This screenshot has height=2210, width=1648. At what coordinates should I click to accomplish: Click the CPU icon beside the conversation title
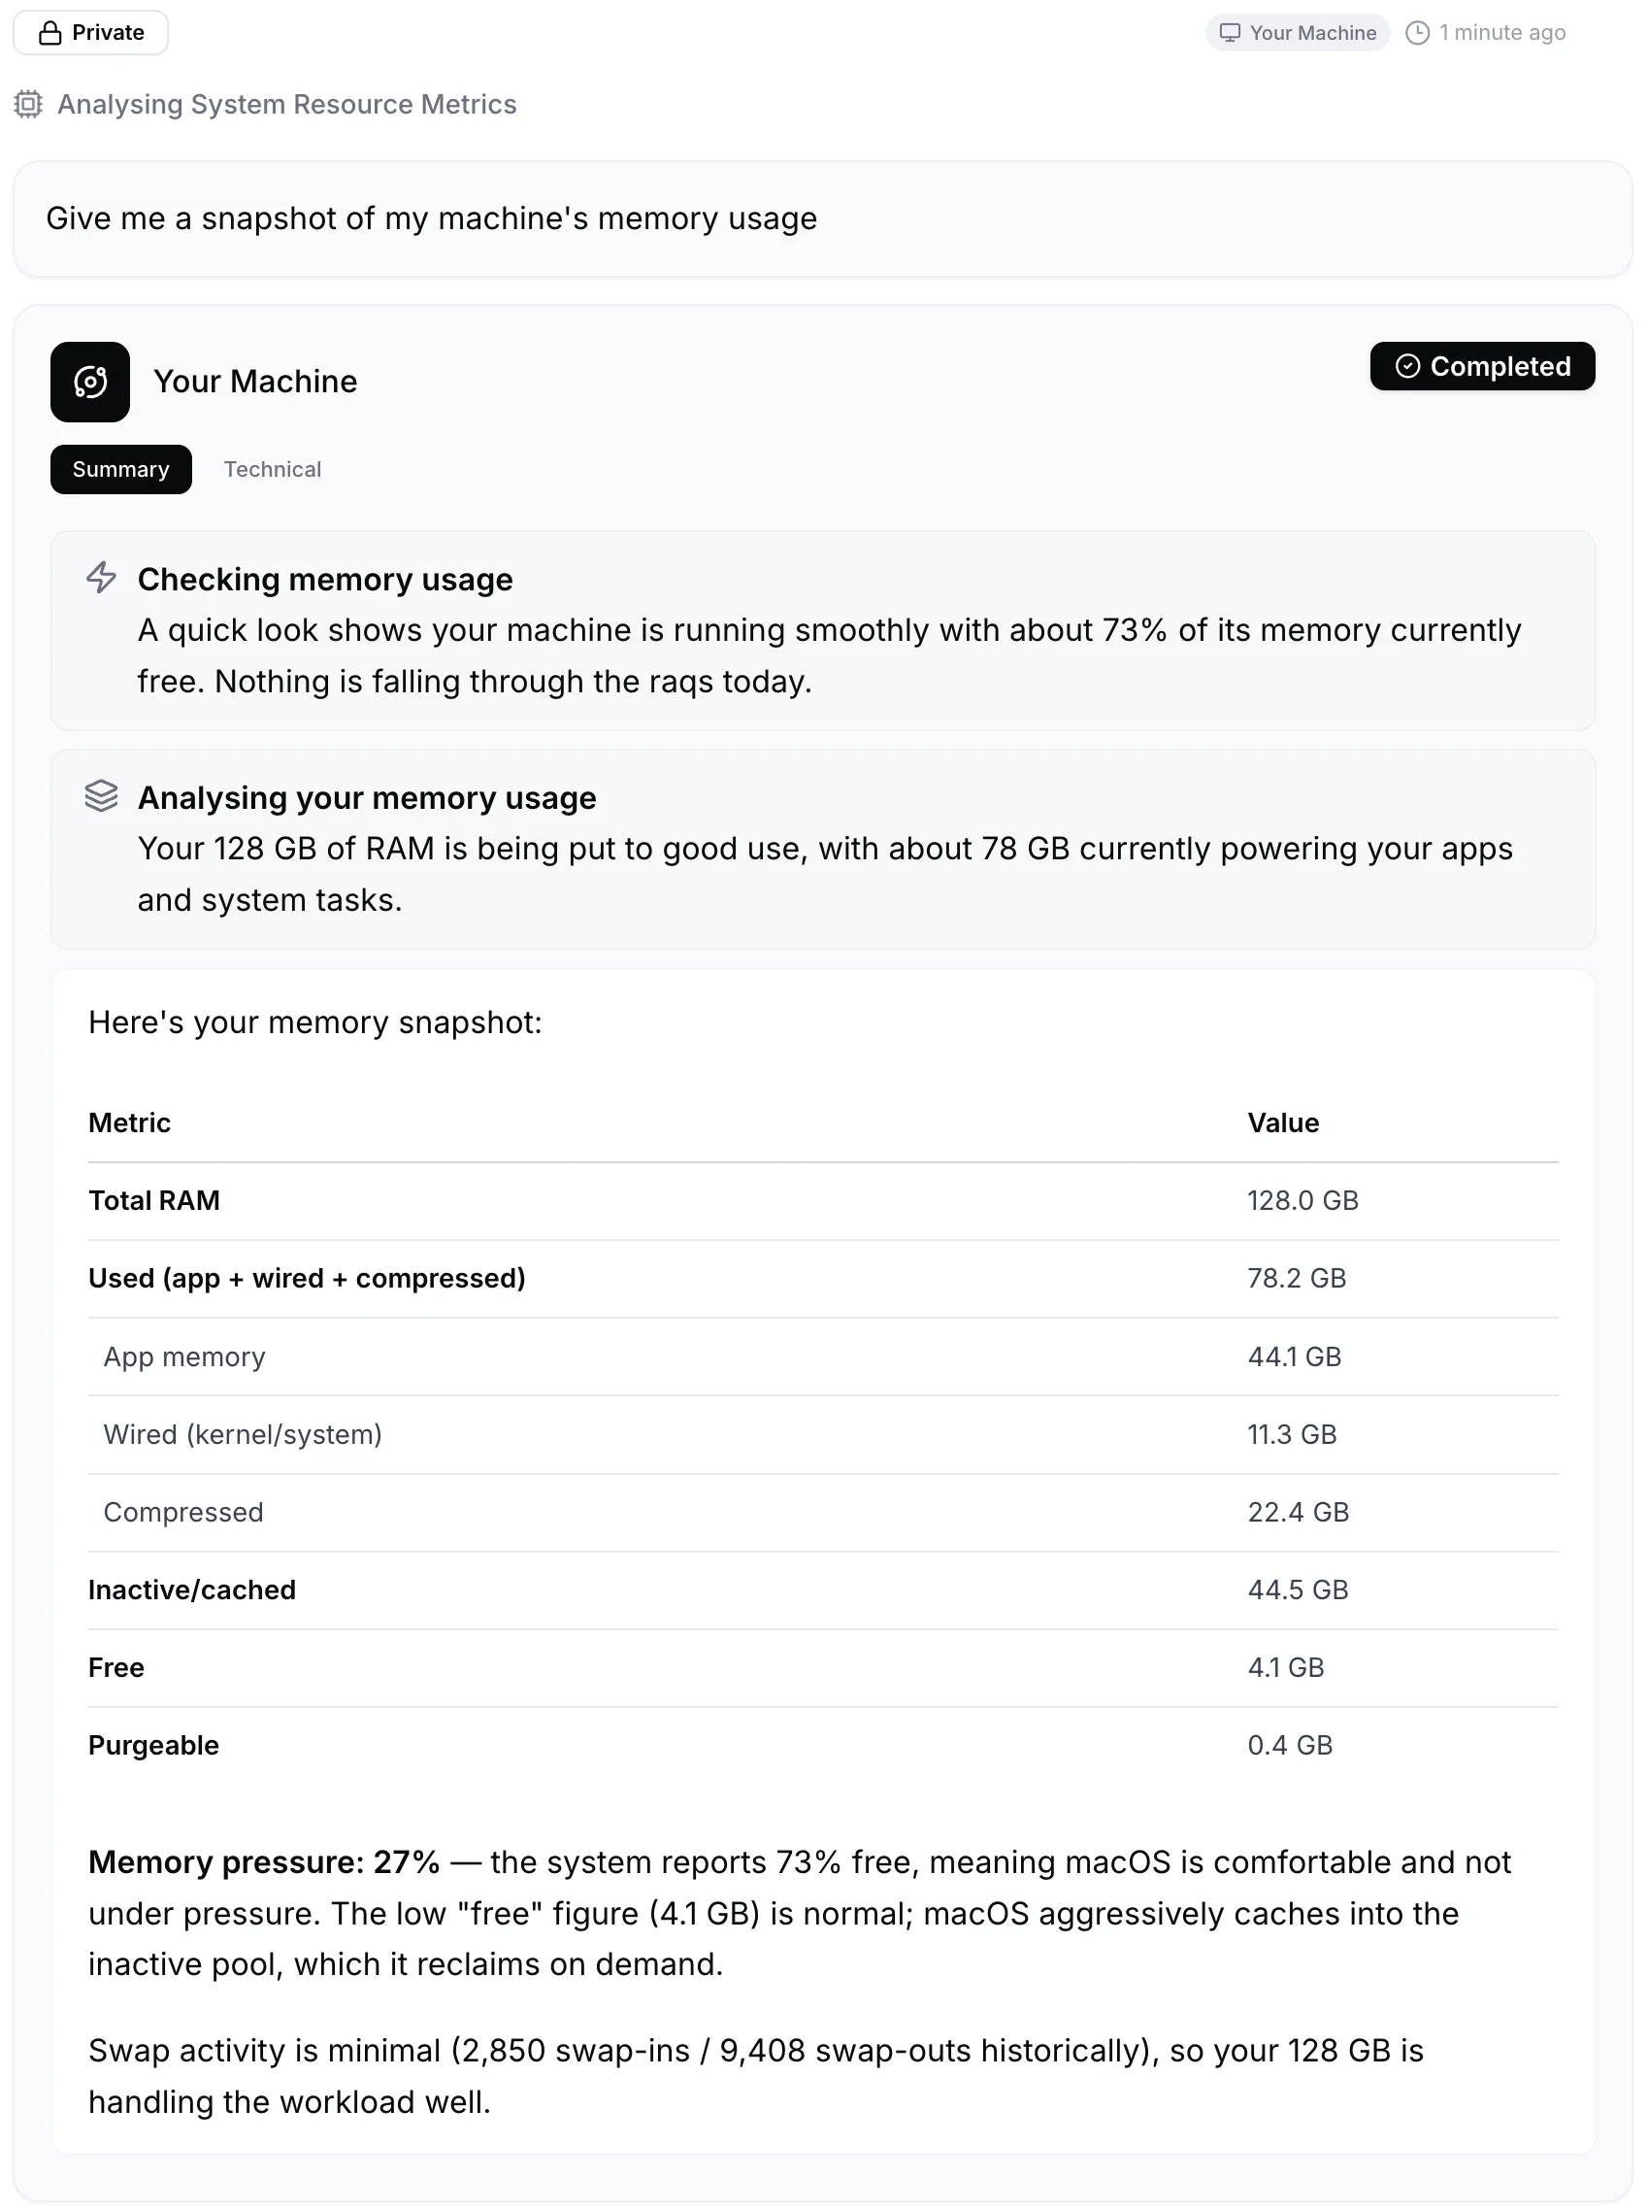tap(28, 104)
